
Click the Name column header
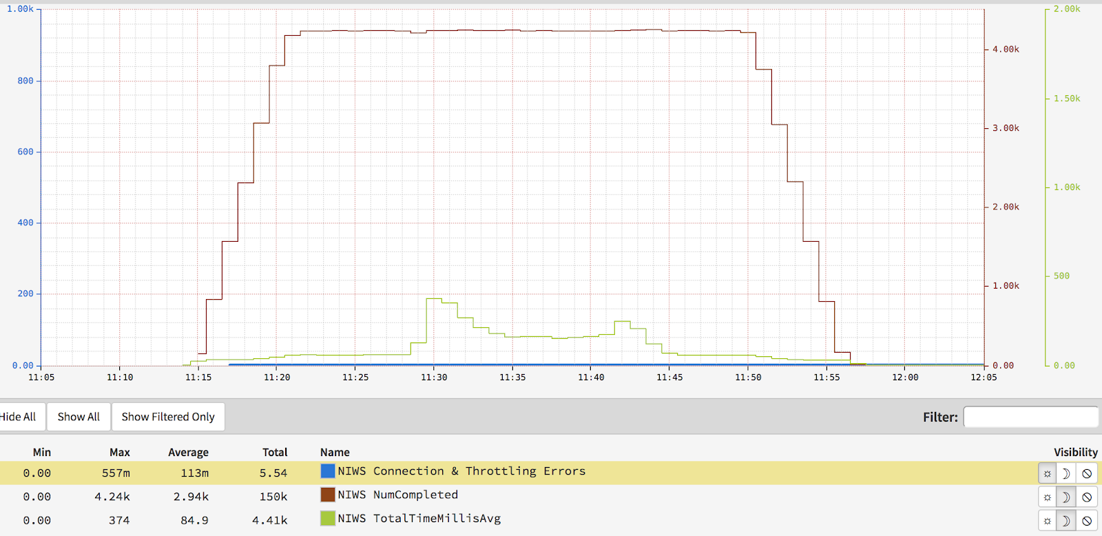click(335, 453)
